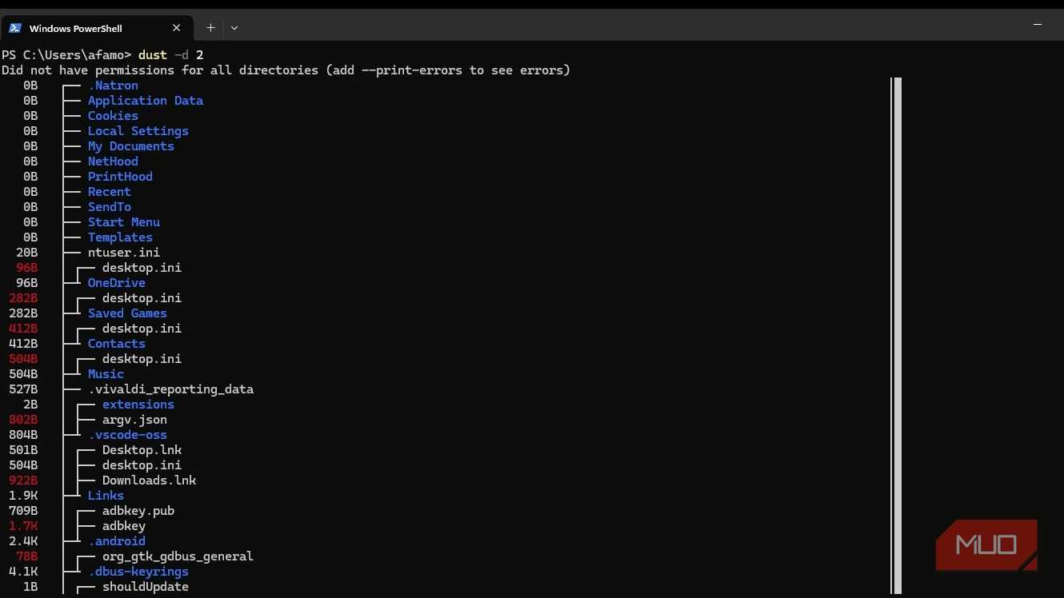Click the Music directory name
1064x598 pixels.
tap(106, 374)
